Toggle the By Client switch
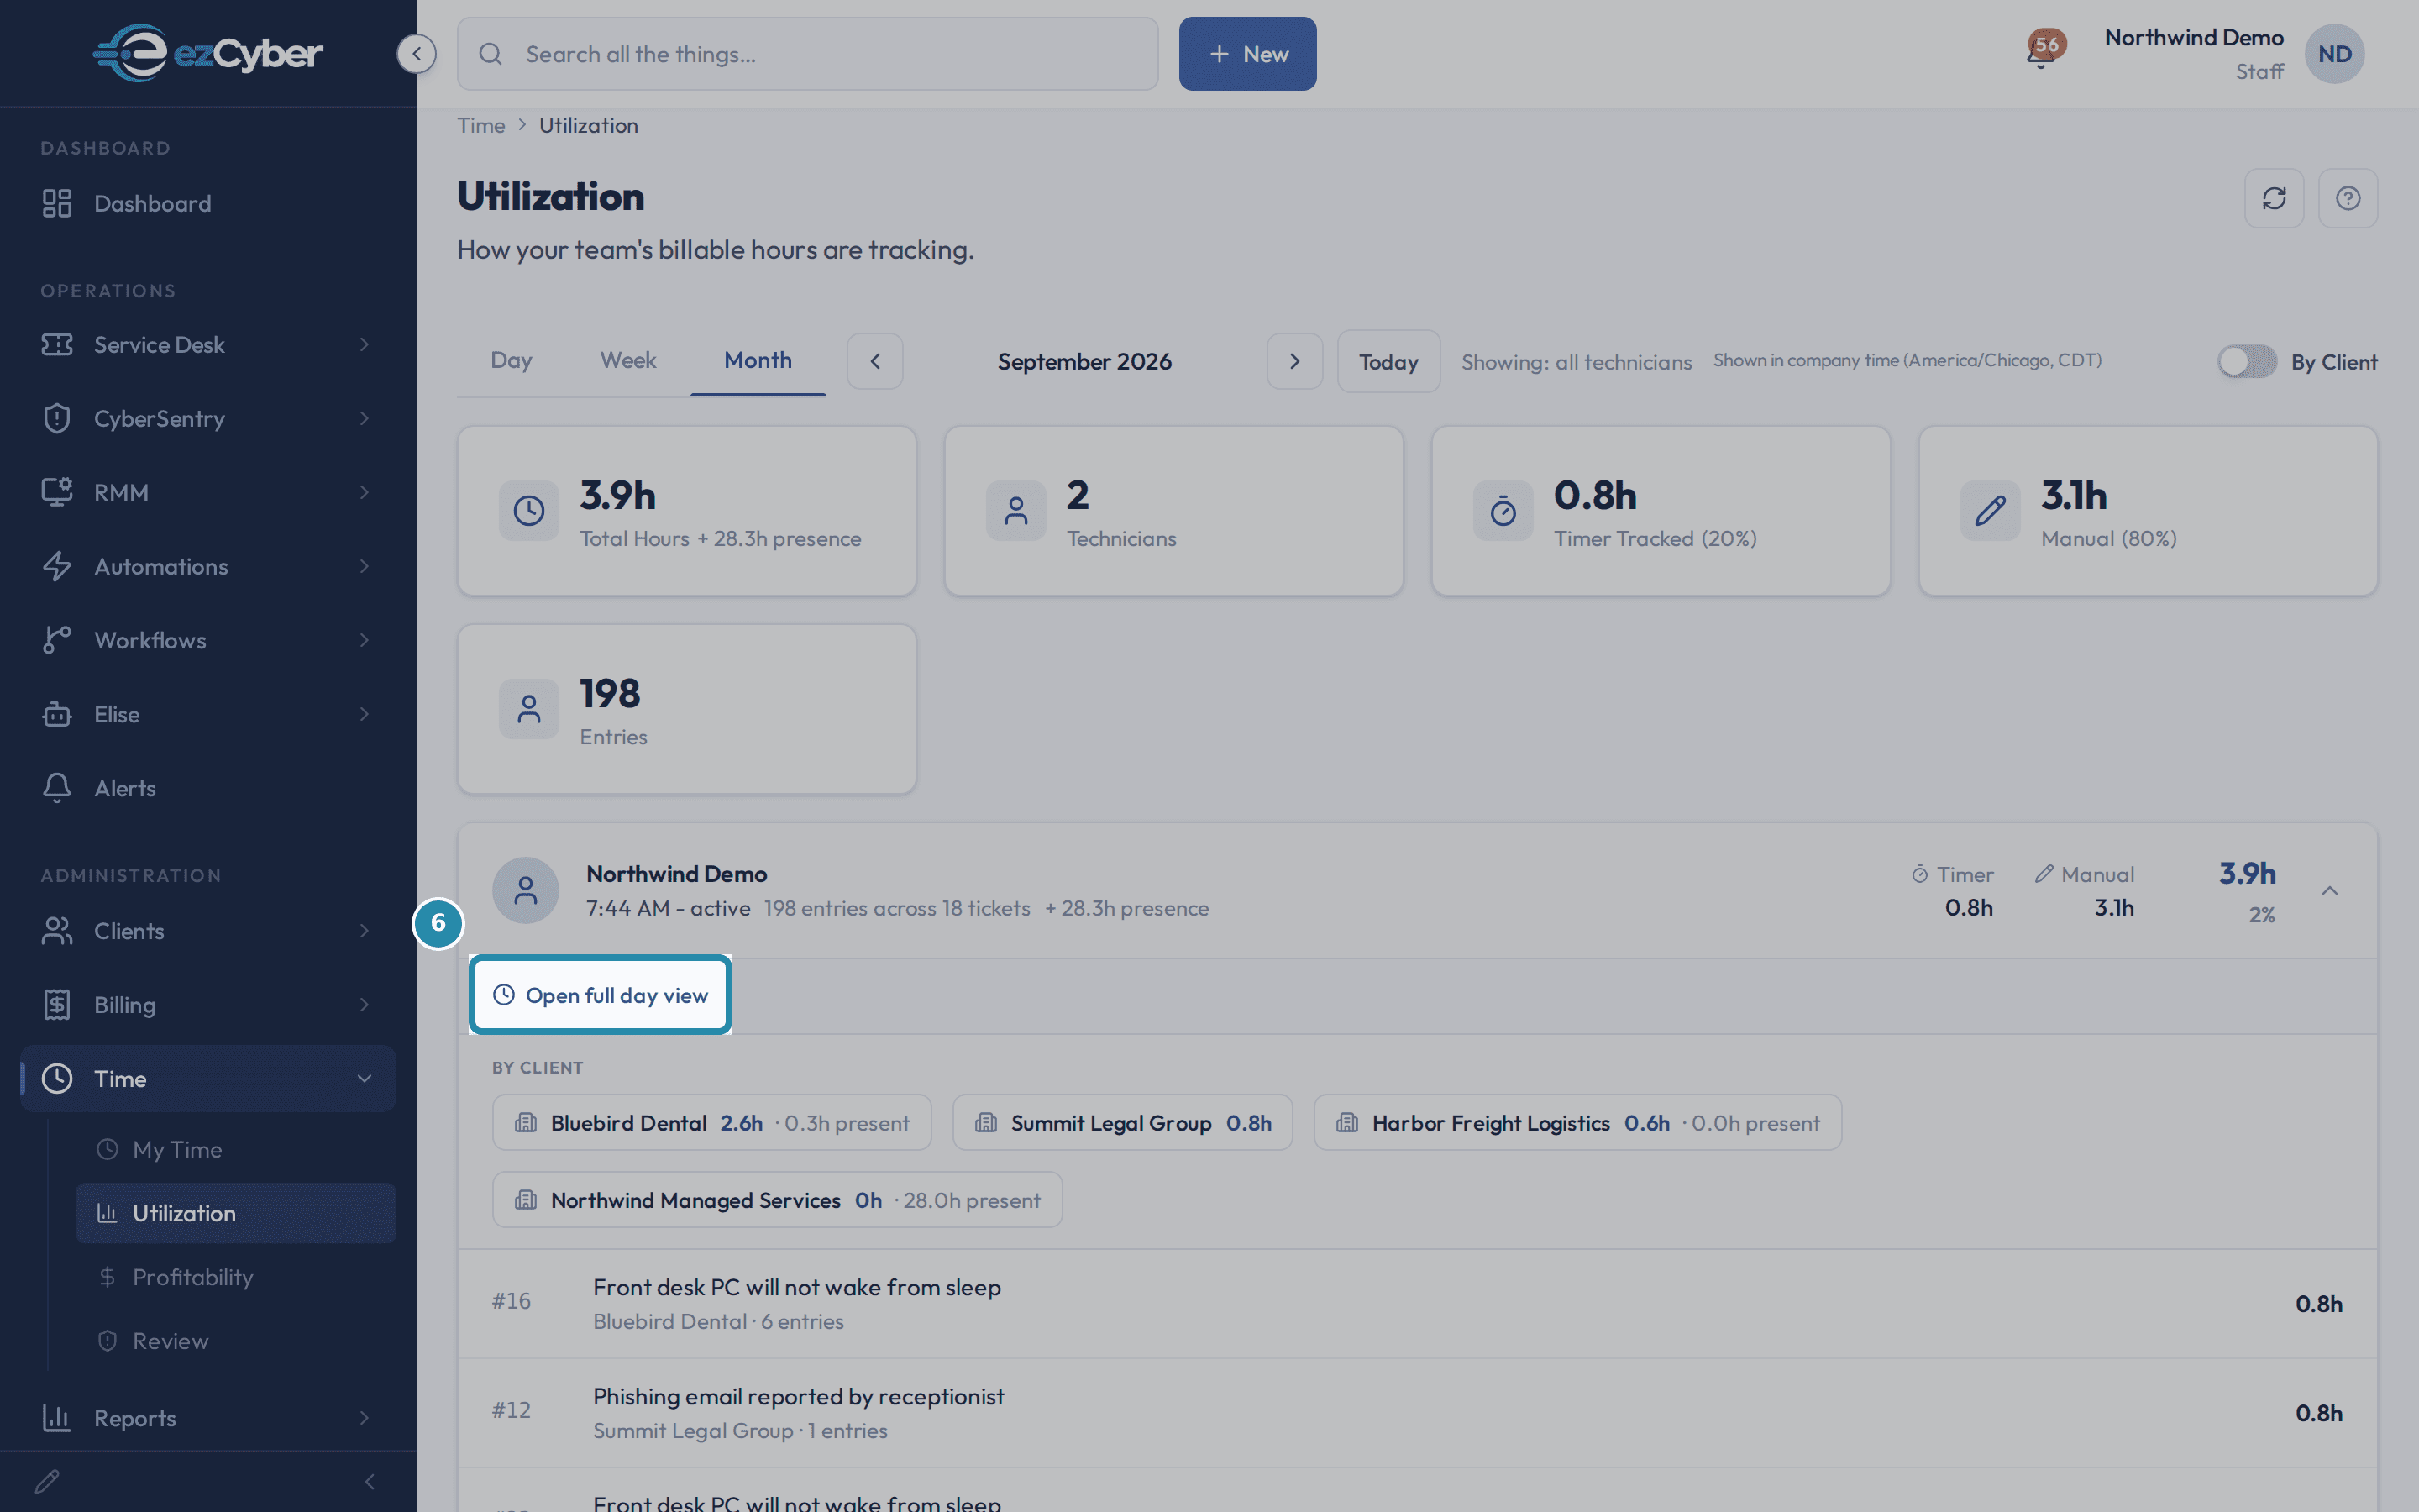Screen dimensions: 2419x1512 2246,362
